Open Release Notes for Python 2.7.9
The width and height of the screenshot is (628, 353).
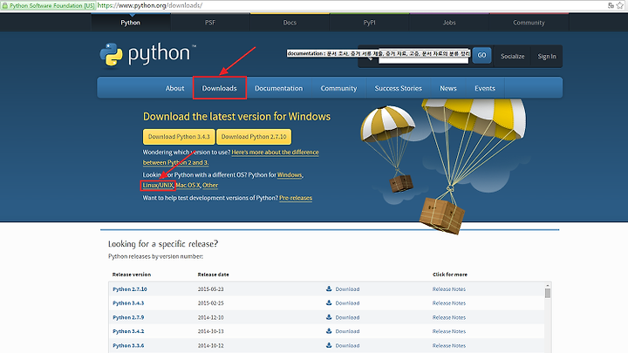pos(449,317)
